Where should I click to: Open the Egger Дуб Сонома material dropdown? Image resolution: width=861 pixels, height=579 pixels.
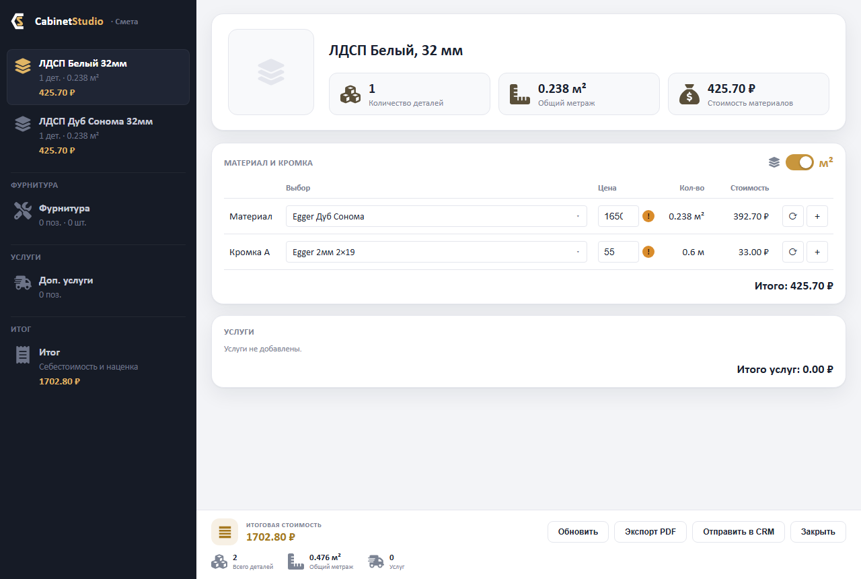[437, 216]
